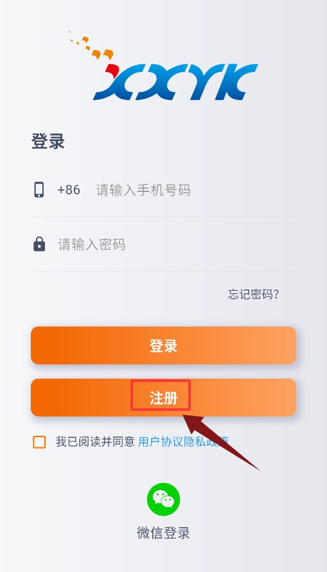Tick the orange agreement checkbox

(x=39, y=442)
